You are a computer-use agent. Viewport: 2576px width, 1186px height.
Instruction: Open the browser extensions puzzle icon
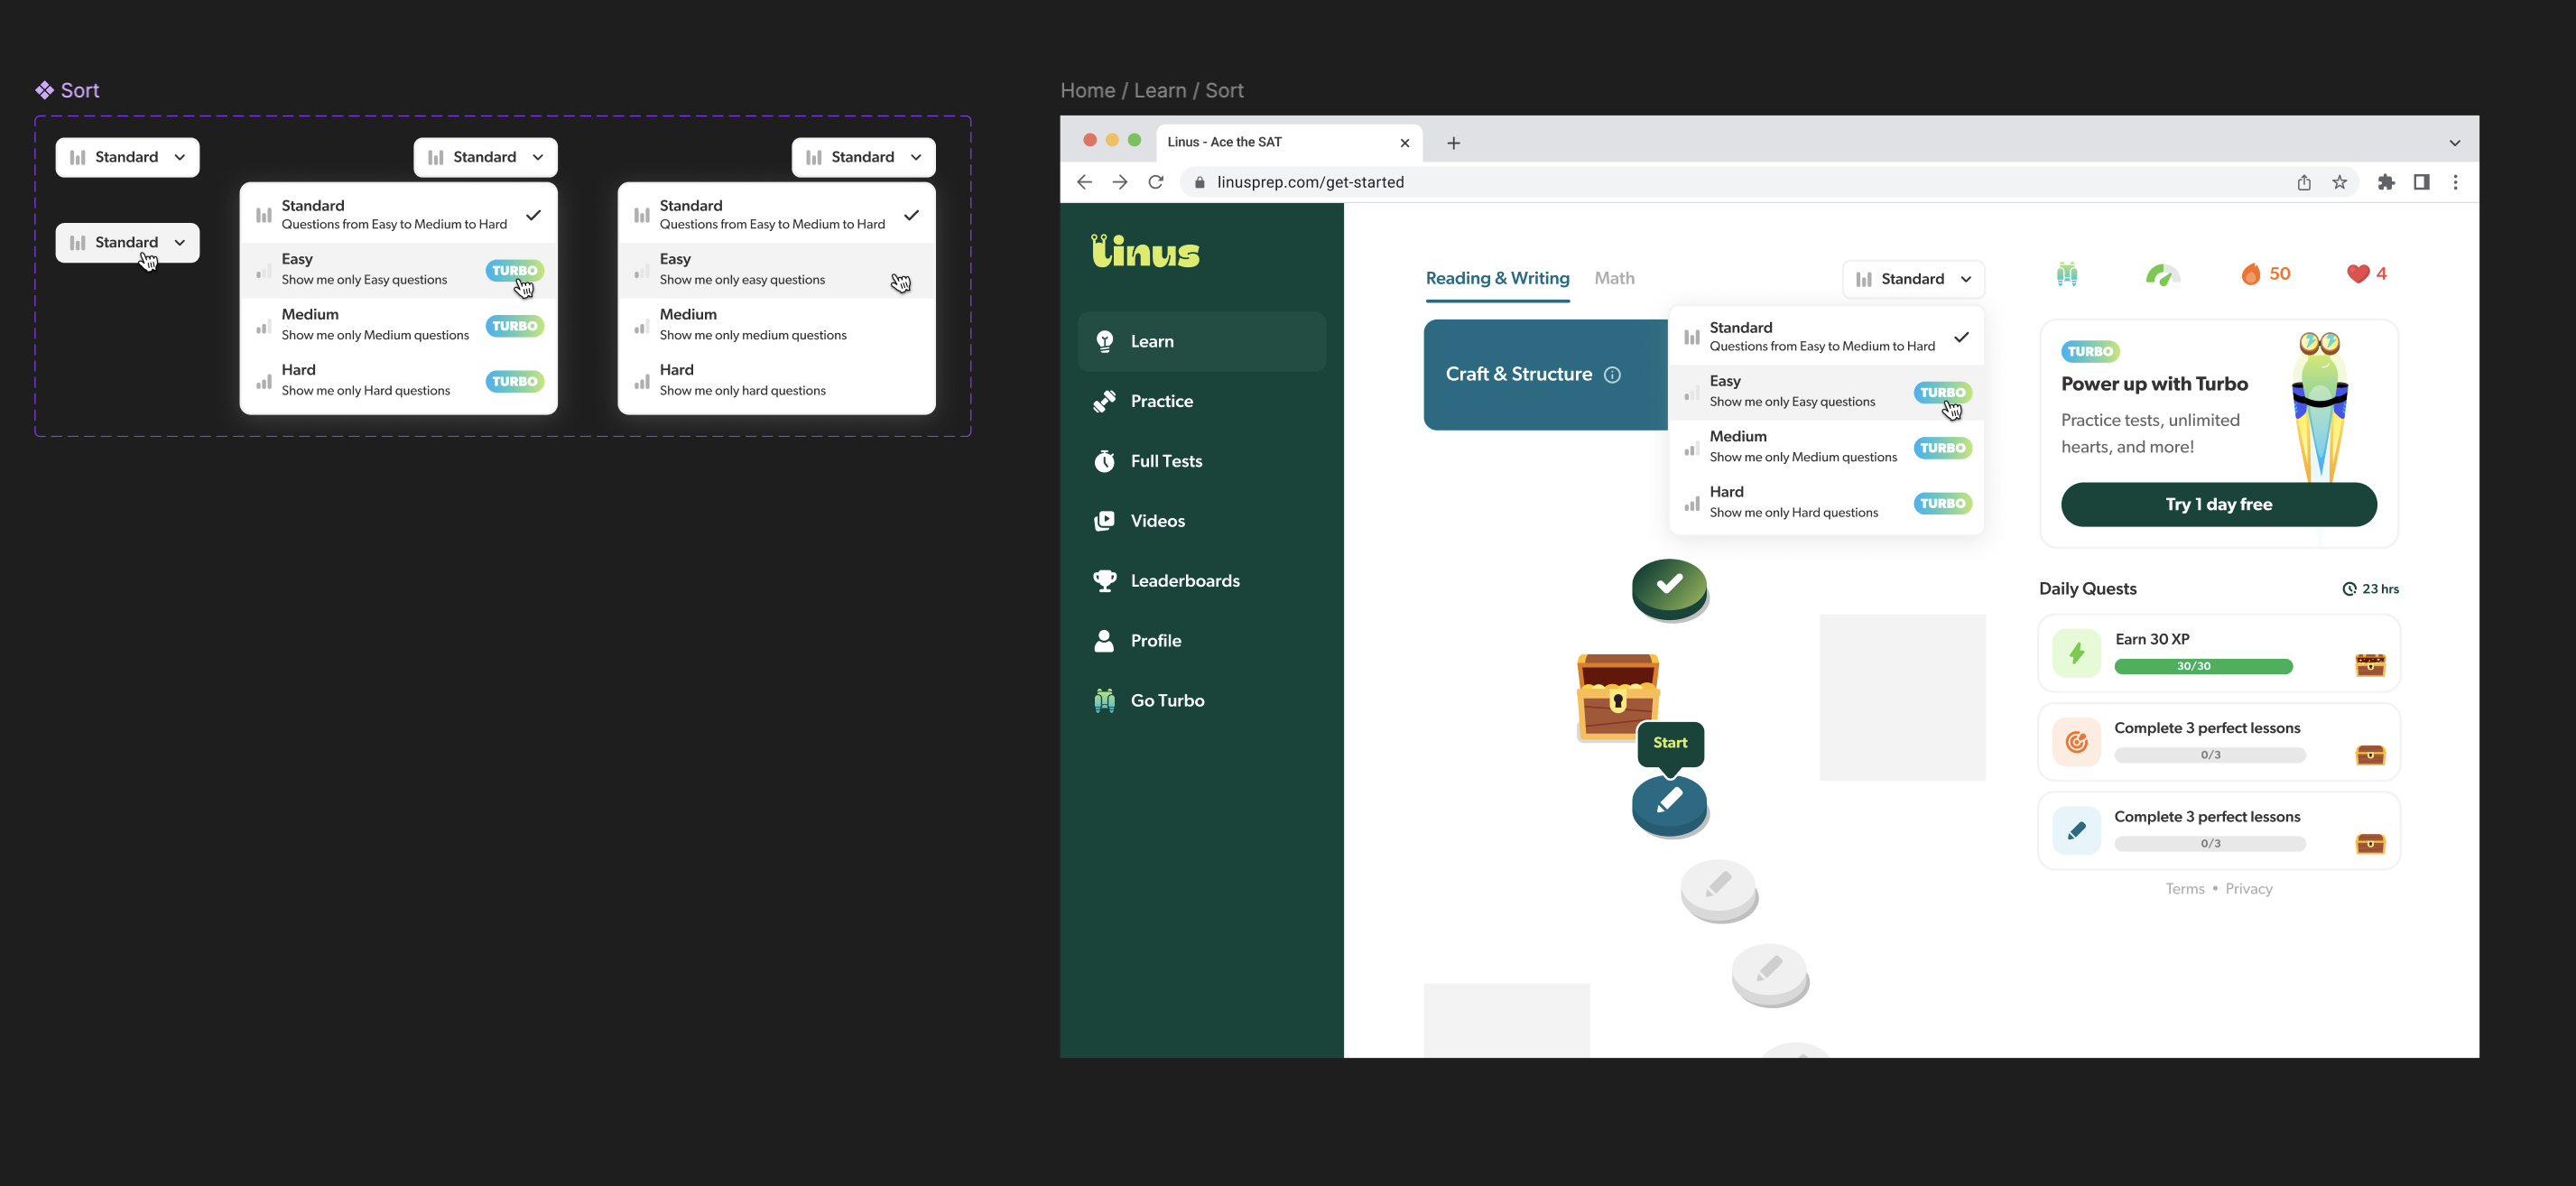pyautogui.click(x=2386, y=182)
